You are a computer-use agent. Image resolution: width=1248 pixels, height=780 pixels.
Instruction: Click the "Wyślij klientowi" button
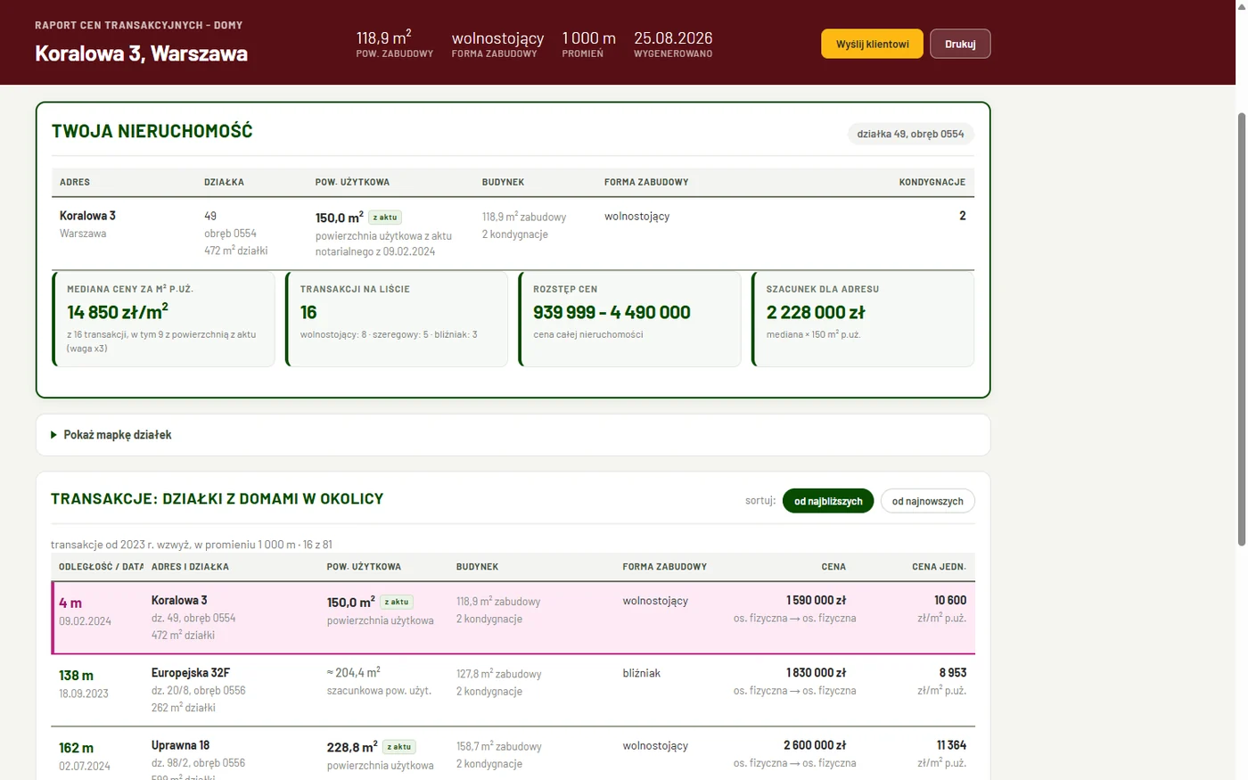pos(872,44)
